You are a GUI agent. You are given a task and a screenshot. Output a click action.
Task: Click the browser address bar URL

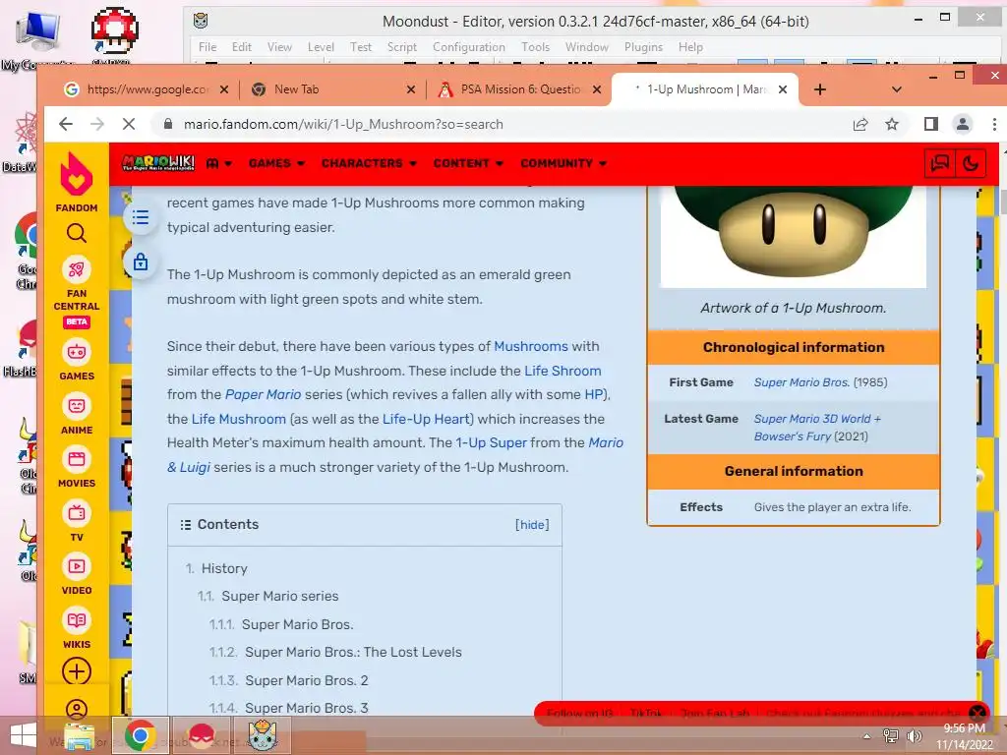[343, 124]
